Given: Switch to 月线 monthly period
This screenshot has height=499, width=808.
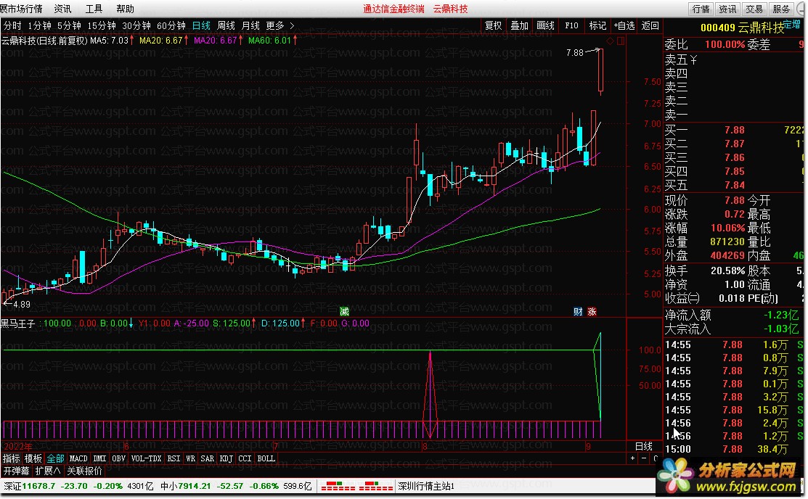Looking at the screenshot, I should (250, 25).
